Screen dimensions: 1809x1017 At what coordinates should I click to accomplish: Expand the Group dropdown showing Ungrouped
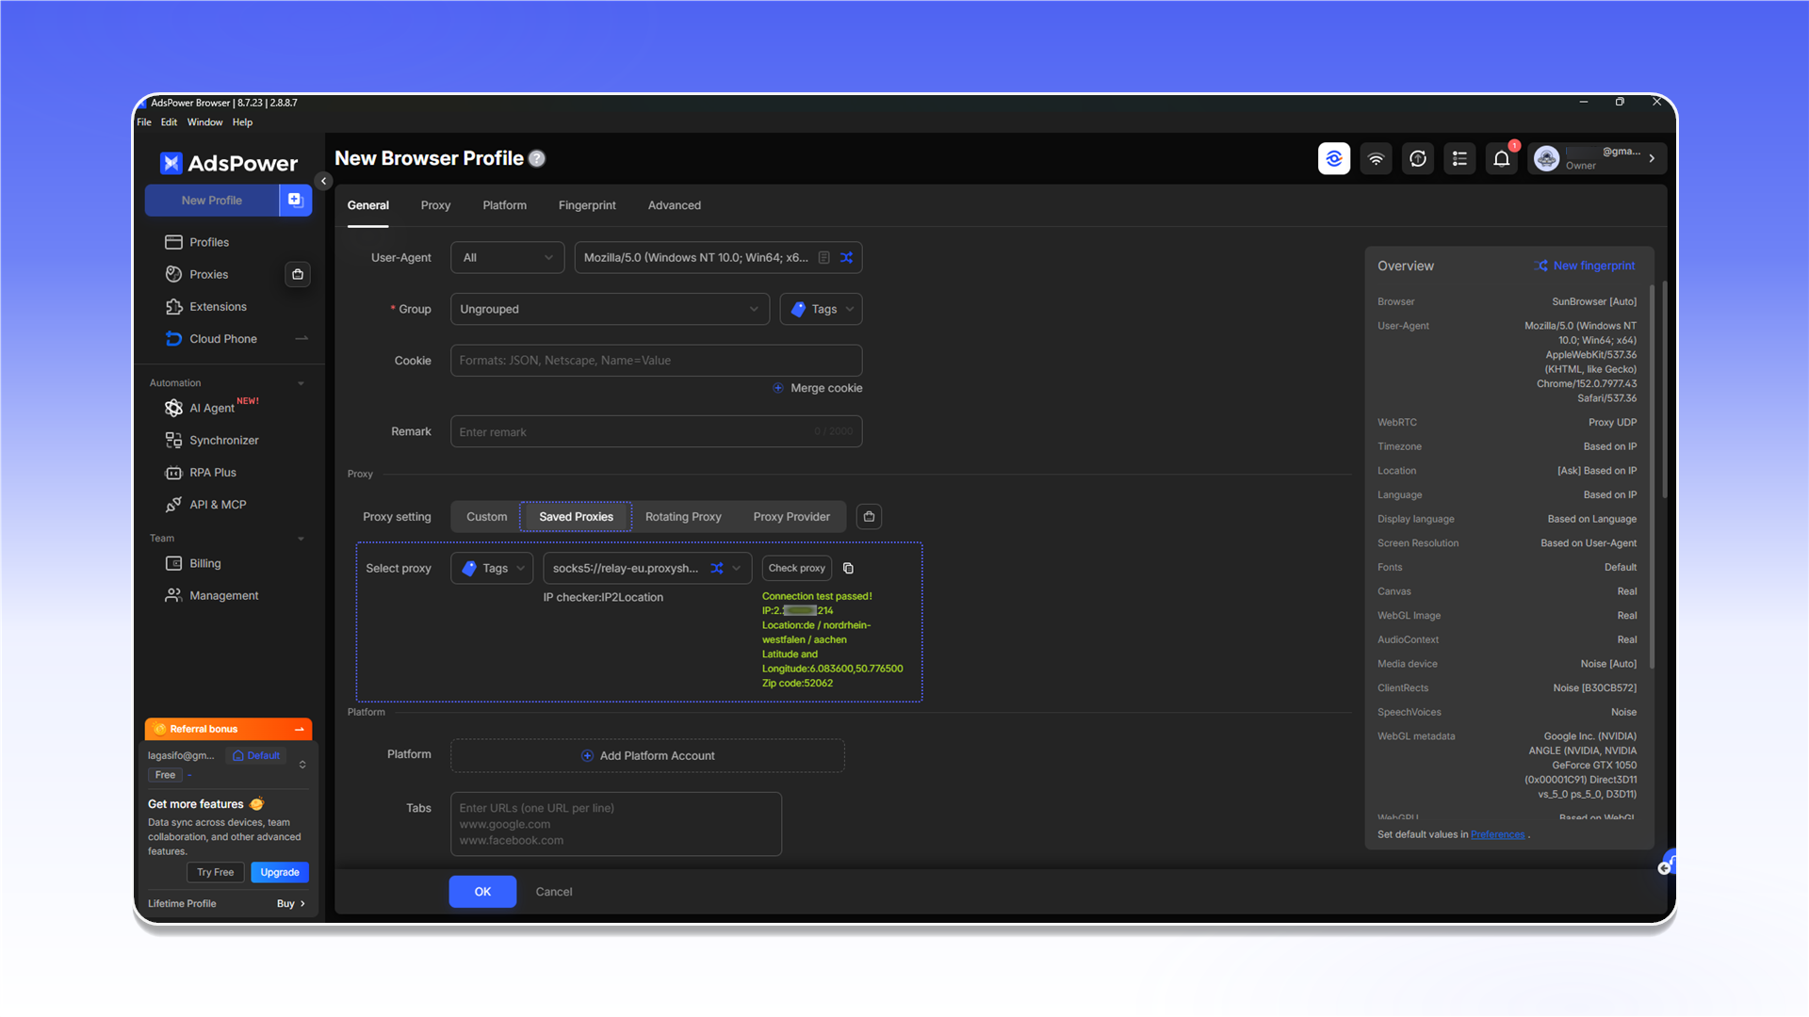(610, 310)
